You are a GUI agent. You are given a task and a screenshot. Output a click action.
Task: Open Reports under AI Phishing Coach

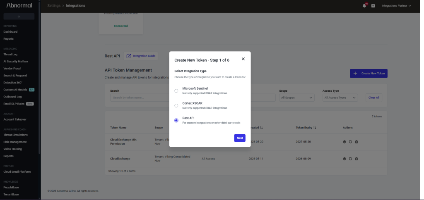tap(8, 156)
